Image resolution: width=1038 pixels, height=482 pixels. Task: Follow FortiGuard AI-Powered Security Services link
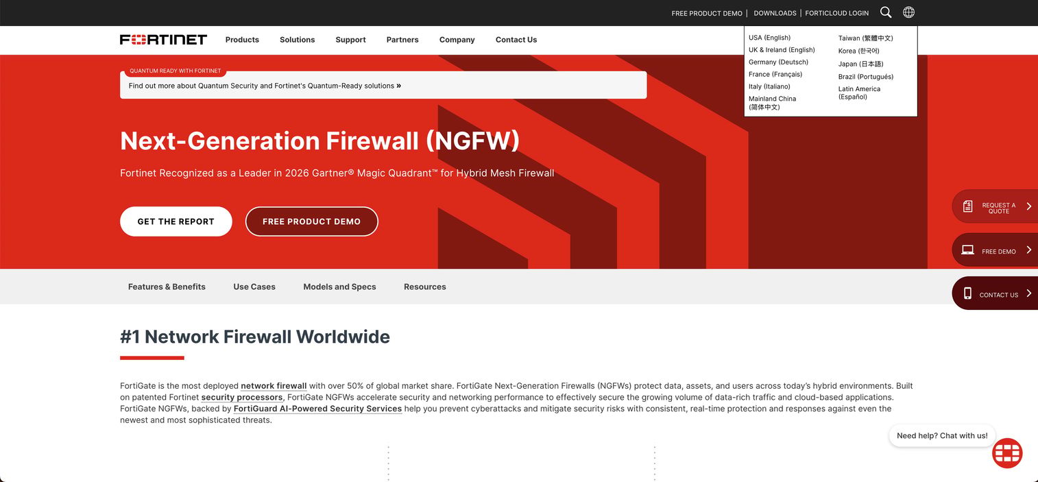(317, 409)
